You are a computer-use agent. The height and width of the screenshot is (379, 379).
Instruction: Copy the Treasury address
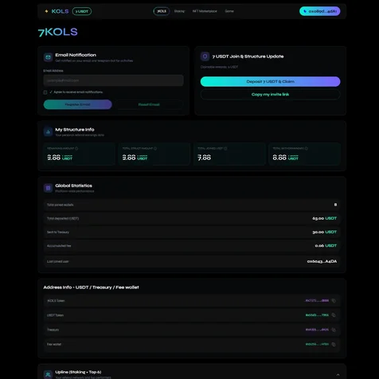click(334, 330)
